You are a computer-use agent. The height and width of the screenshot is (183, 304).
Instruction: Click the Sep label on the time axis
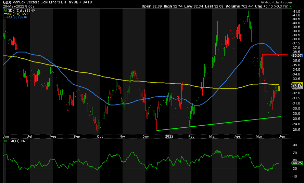77,136
